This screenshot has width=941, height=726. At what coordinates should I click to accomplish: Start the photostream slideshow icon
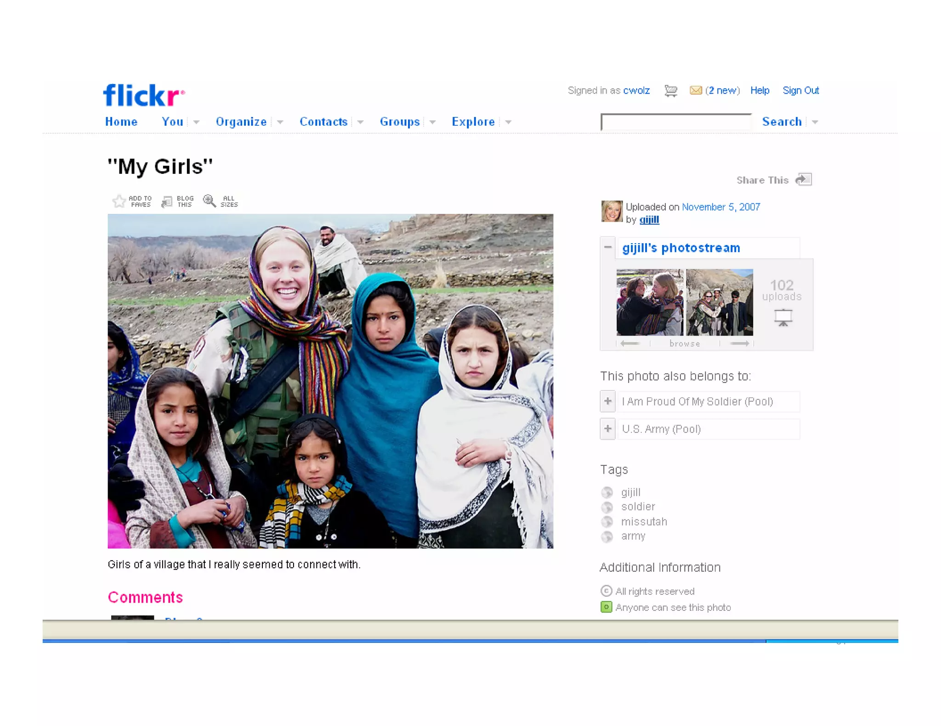click(x=783, y=317)
